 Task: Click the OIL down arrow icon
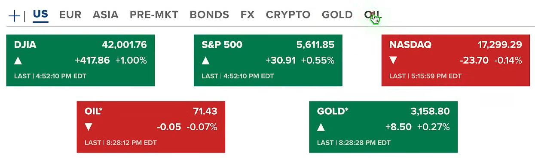coord(89,127)
